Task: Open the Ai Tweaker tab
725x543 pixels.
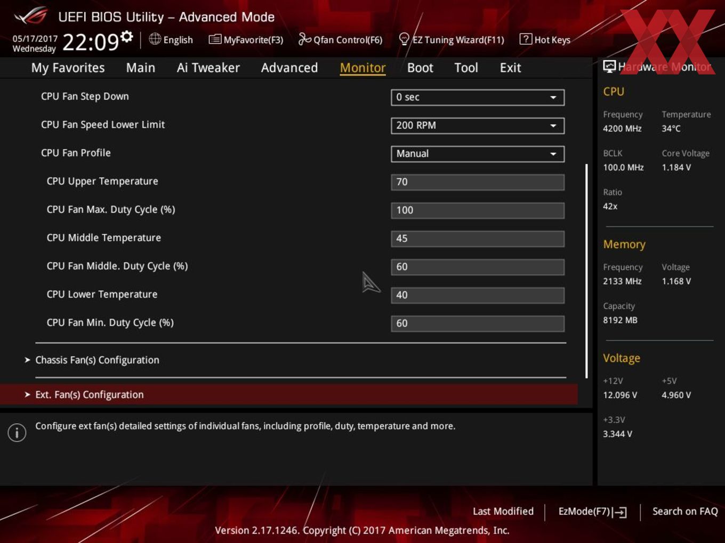Action: (x=208, y=68)
